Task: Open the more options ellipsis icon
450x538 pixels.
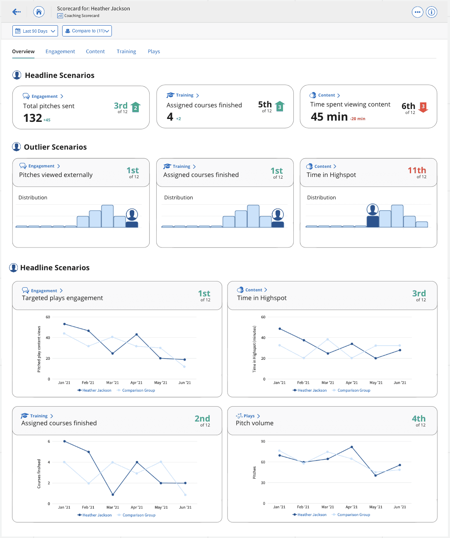Action: pyautogui.click(x=417, y=12)
